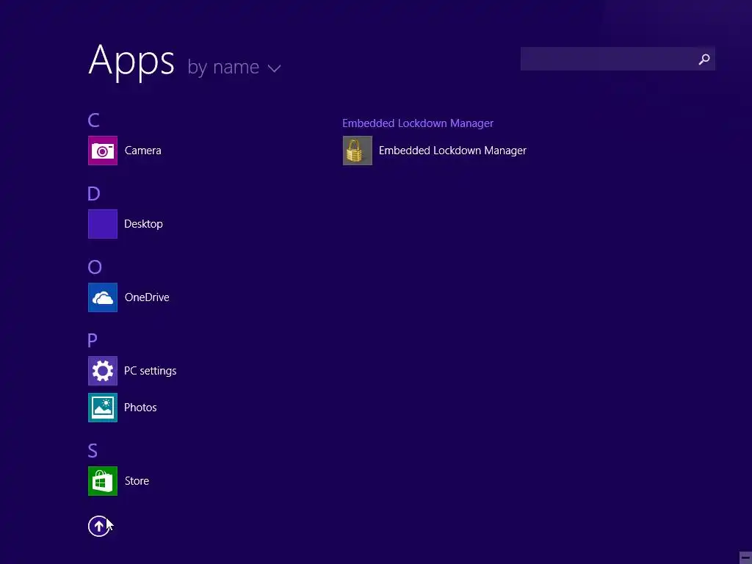Select the letter O group header
752x564 pixels.
(95, 267)
